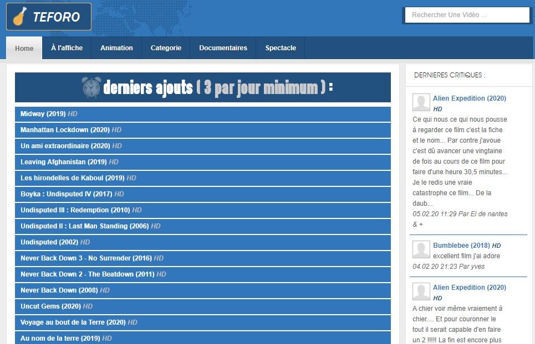Select Un ami extraordinaire (2020)
Screen dimensions: 535x344
point(203,146)
